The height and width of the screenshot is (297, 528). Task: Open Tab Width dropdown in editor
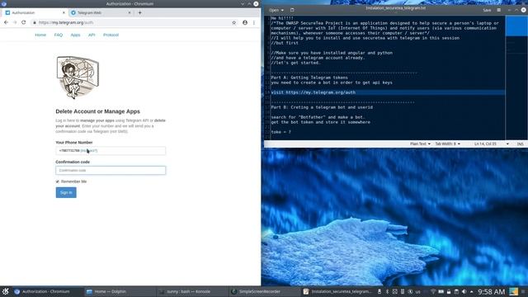click(x=447, y=144)
